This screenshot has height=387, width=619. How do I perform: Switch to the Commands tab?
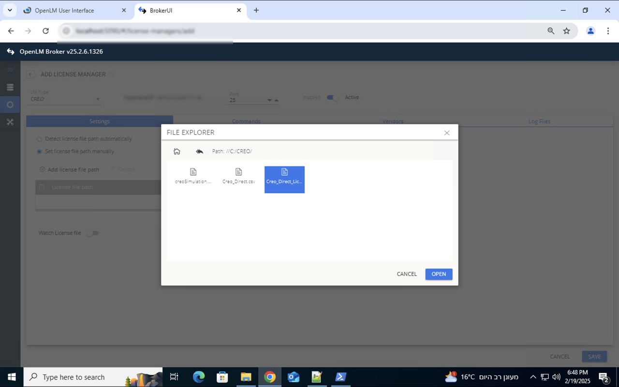(x=246, y=121)
